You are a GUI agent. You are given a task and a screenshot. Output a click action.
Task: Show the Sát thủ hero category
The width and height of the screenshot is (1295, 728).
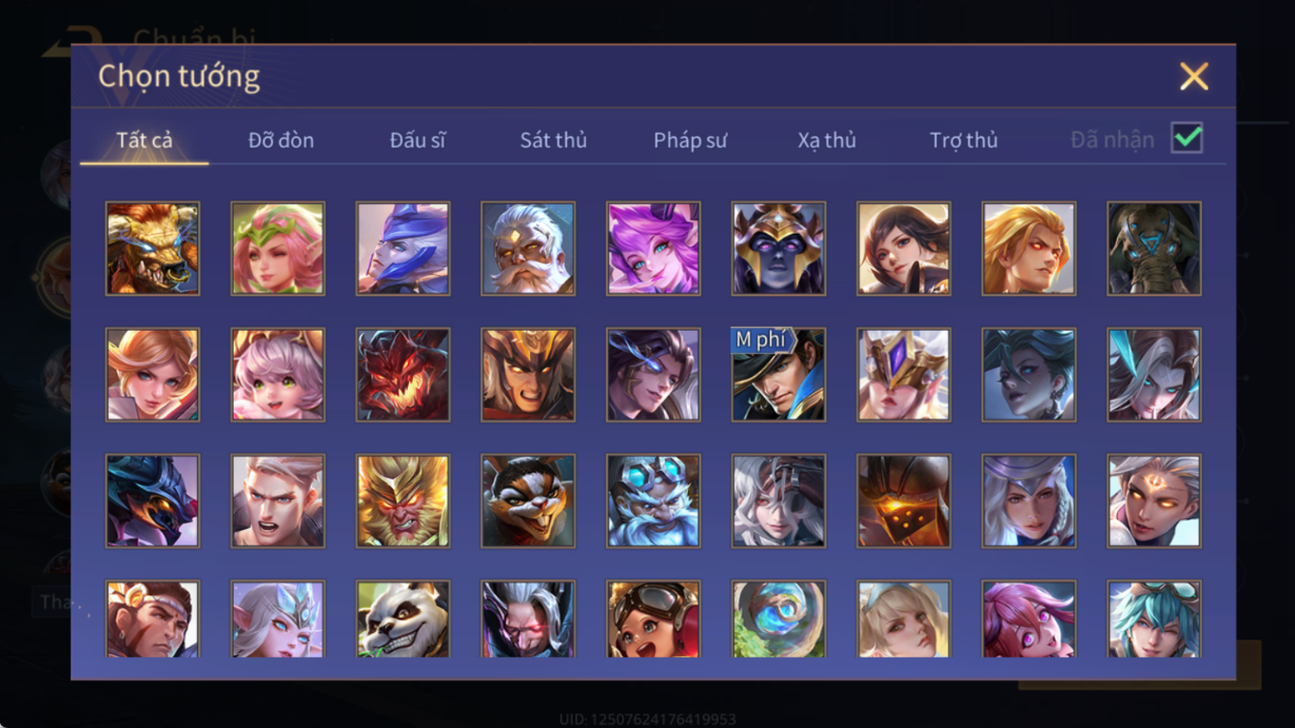[553, 139]
